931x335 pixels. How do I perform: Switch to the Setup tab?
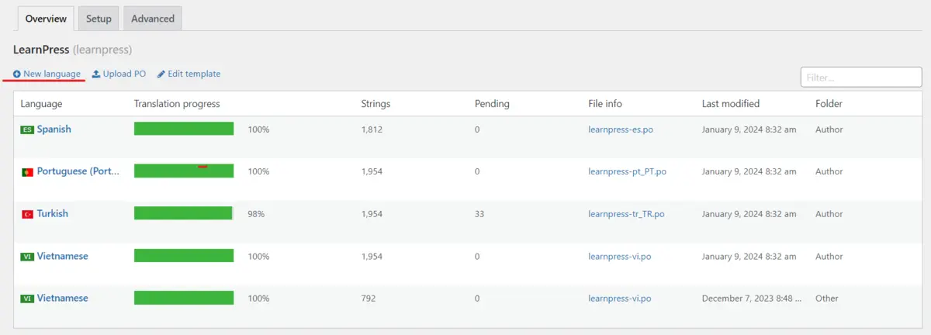click(99, 19)
